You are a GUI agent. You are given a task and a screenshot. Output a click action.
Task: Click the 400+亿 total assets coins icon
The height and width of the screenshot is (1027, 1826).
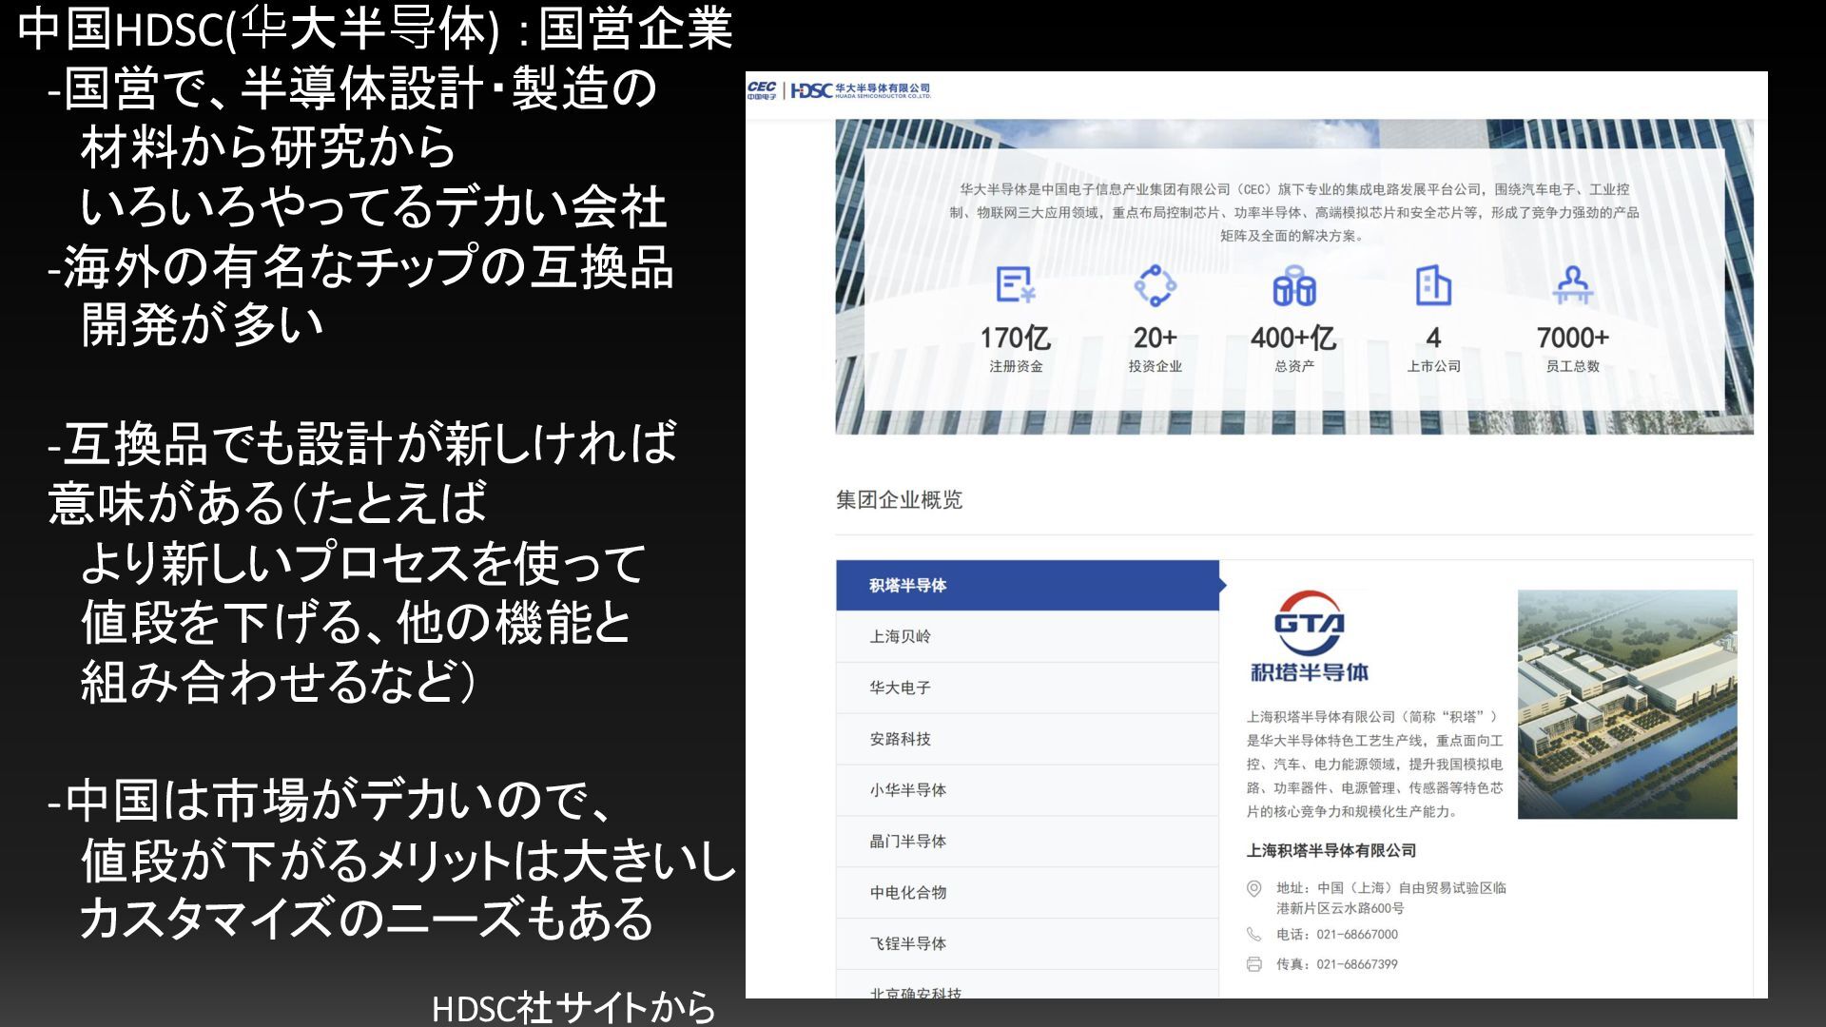click(1293, 285)
